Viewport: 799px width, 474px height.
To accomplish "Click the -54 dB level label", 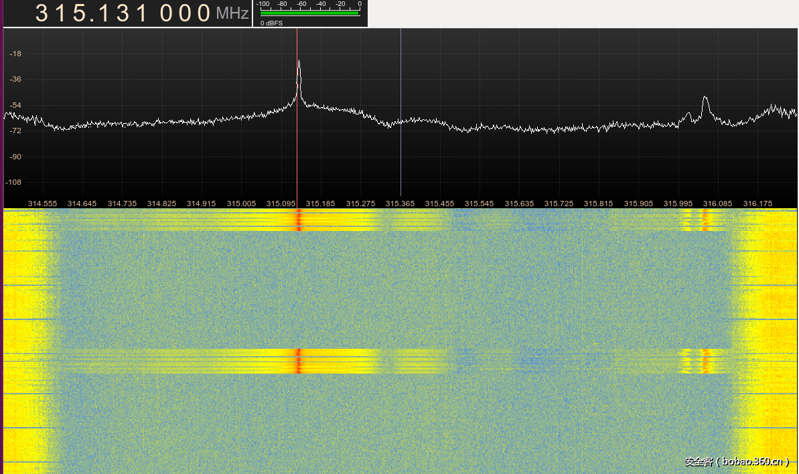I will (16, 105).
